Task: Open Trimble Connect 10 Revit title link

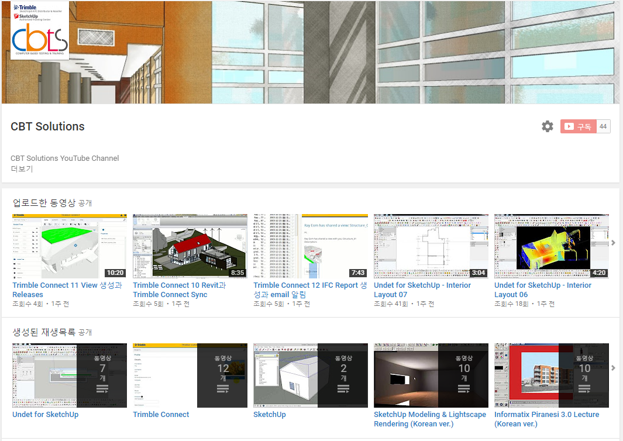Action: (179, 290)
